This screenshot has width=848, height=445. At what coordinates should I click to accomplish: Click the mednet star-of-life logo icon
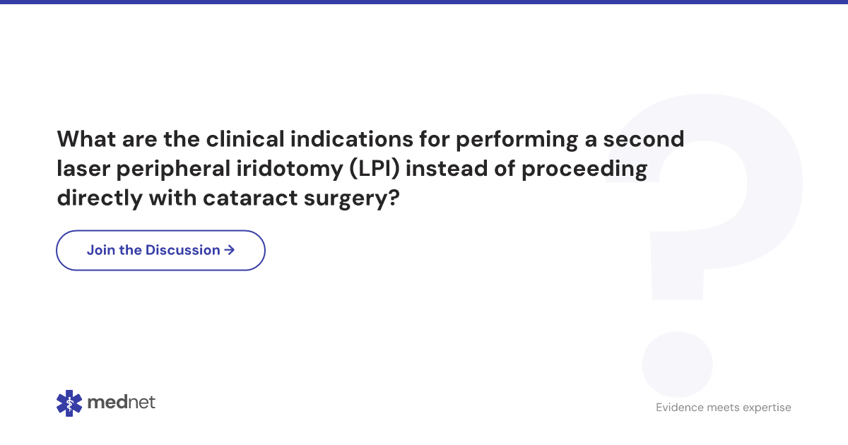coord(69,403)
